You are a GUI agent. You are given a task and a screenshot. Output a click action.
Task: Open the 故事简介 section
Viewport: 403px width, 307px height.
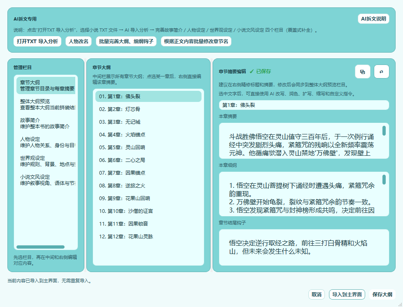tap(46, 123)
